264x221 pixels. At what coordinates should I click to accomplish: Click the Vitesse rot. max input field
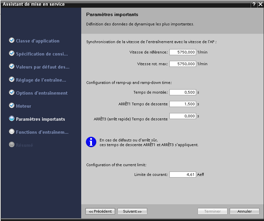182,64
